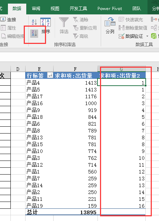Click the 清除 clear filter icon
This screenshot has height=221, width=159.
[81, 20]
